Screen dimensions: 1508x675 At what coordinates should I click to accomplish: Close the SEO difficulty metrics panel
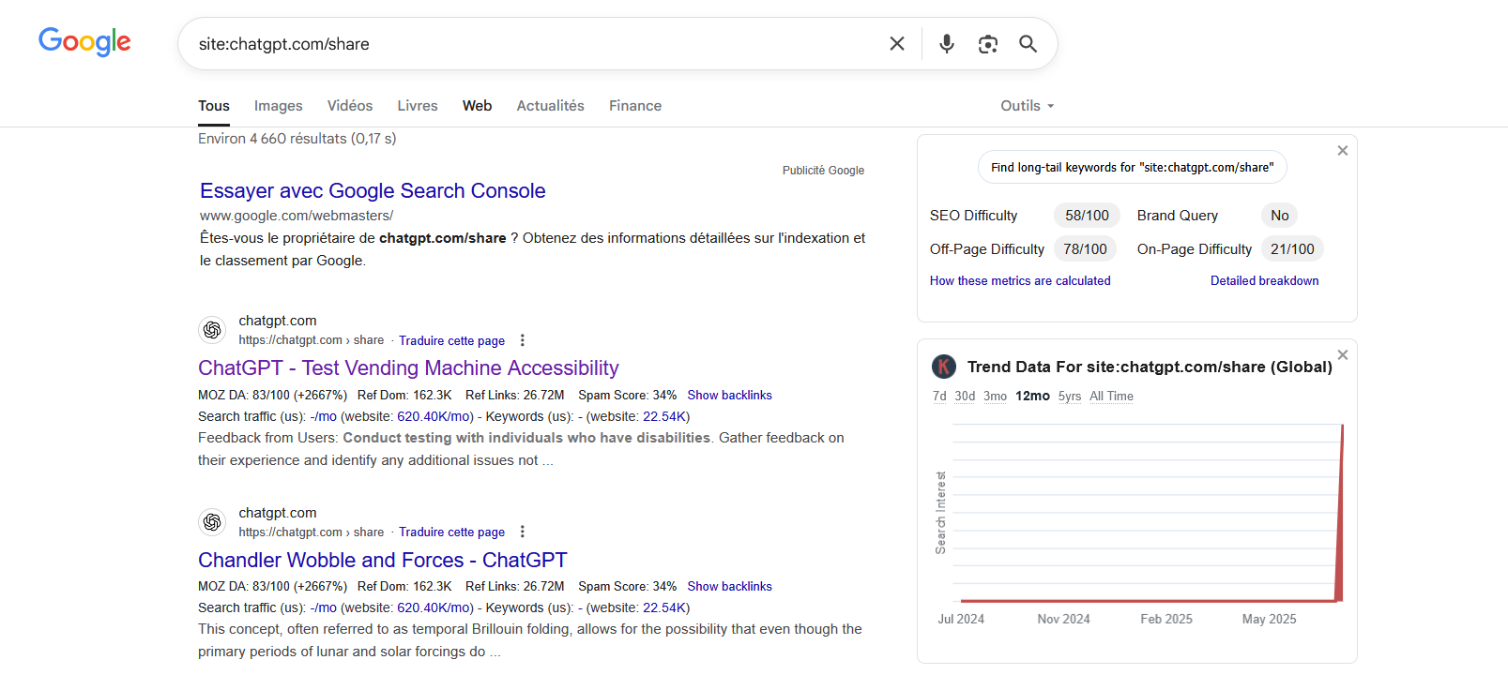click(x=1343, y=150)
